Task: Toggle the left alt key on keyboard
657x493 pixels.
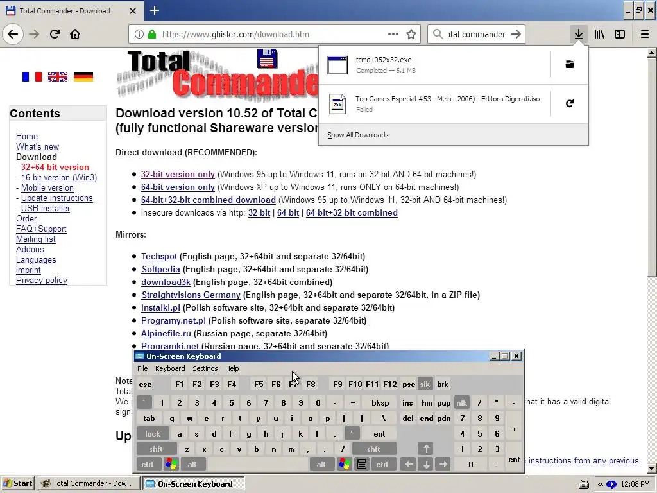Action: pyautogui.click(x=192, y=465)
